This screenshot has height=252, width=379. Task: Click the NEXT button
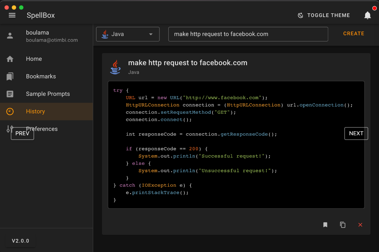356,134
